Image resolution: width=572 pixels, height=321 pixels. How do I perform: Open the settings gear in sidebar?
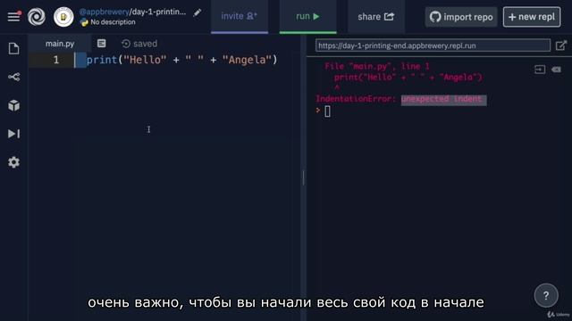(x=14, y=162)
